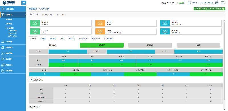Screen dimensions: 228x111
Task: Open the first dropdown in filter bar
Action: [x=48, y=15]
